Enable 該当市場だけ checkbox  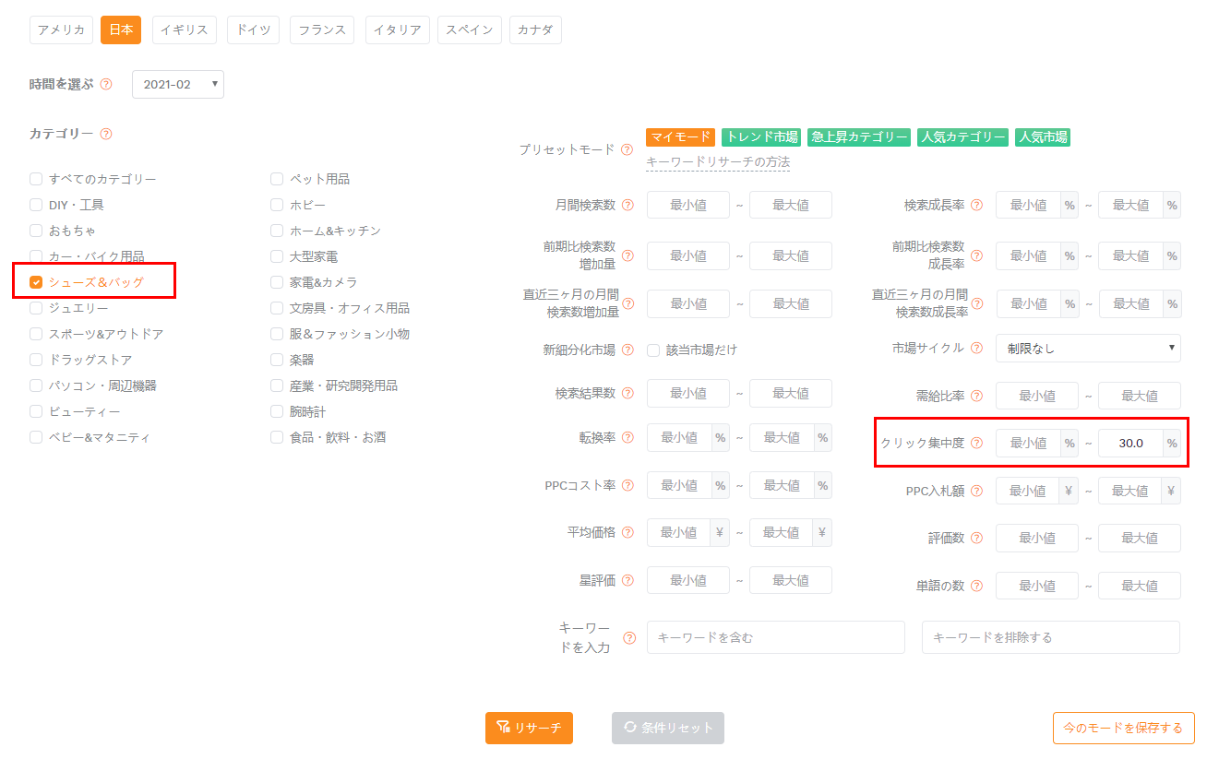(x=653, y=350)
